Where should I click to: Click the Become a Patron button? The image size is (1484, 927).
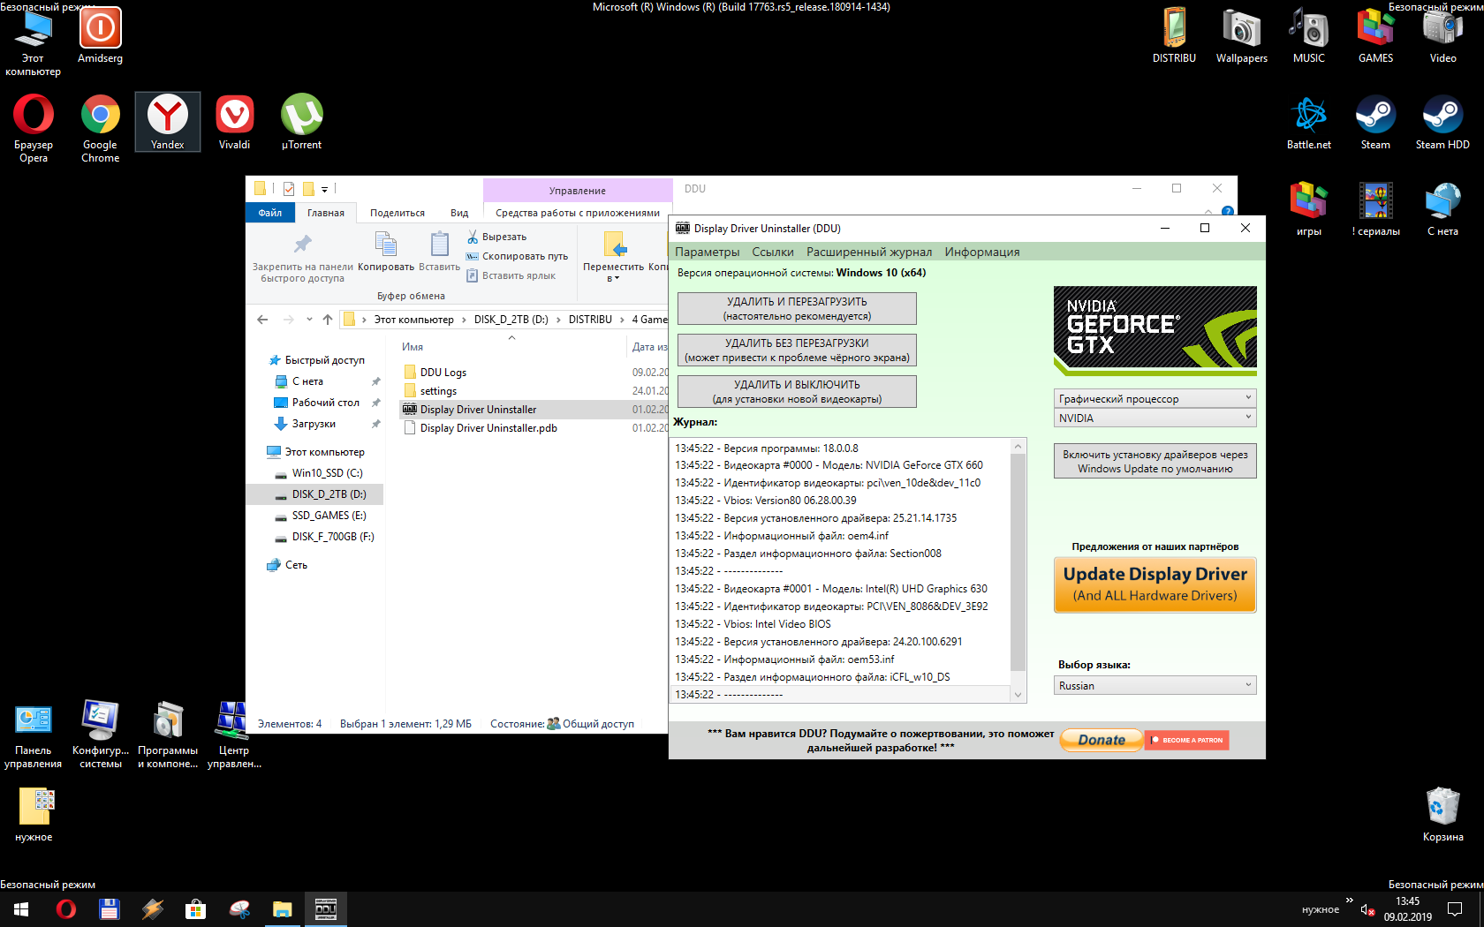coord(1187,740)
